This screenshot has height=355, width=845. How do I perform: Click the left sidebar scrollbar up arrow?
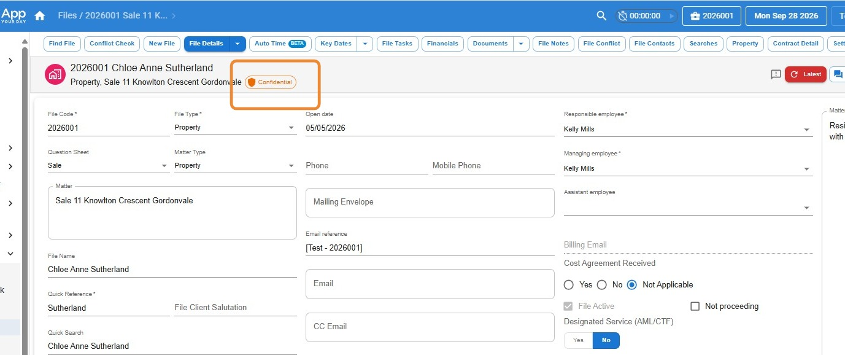[25, 42]
